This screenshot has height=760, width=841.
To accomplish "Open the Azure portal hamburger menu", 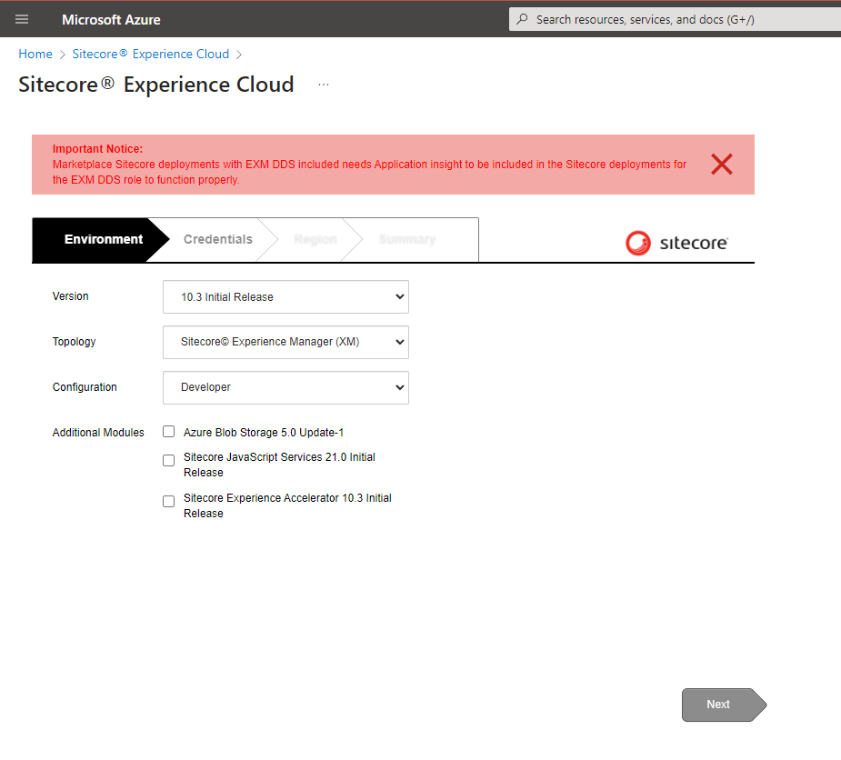I will 22,19.
